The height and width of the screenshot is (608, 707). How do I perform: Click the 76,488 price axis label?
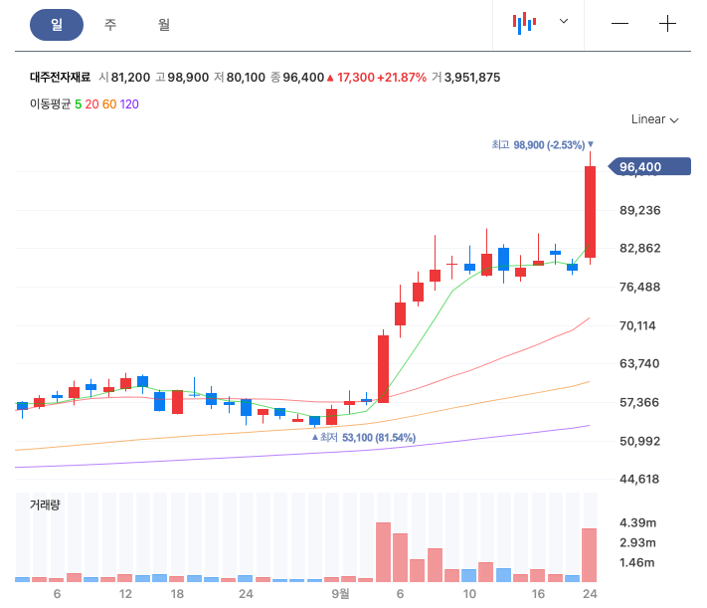pyautogui.click(x=639, y=287)
